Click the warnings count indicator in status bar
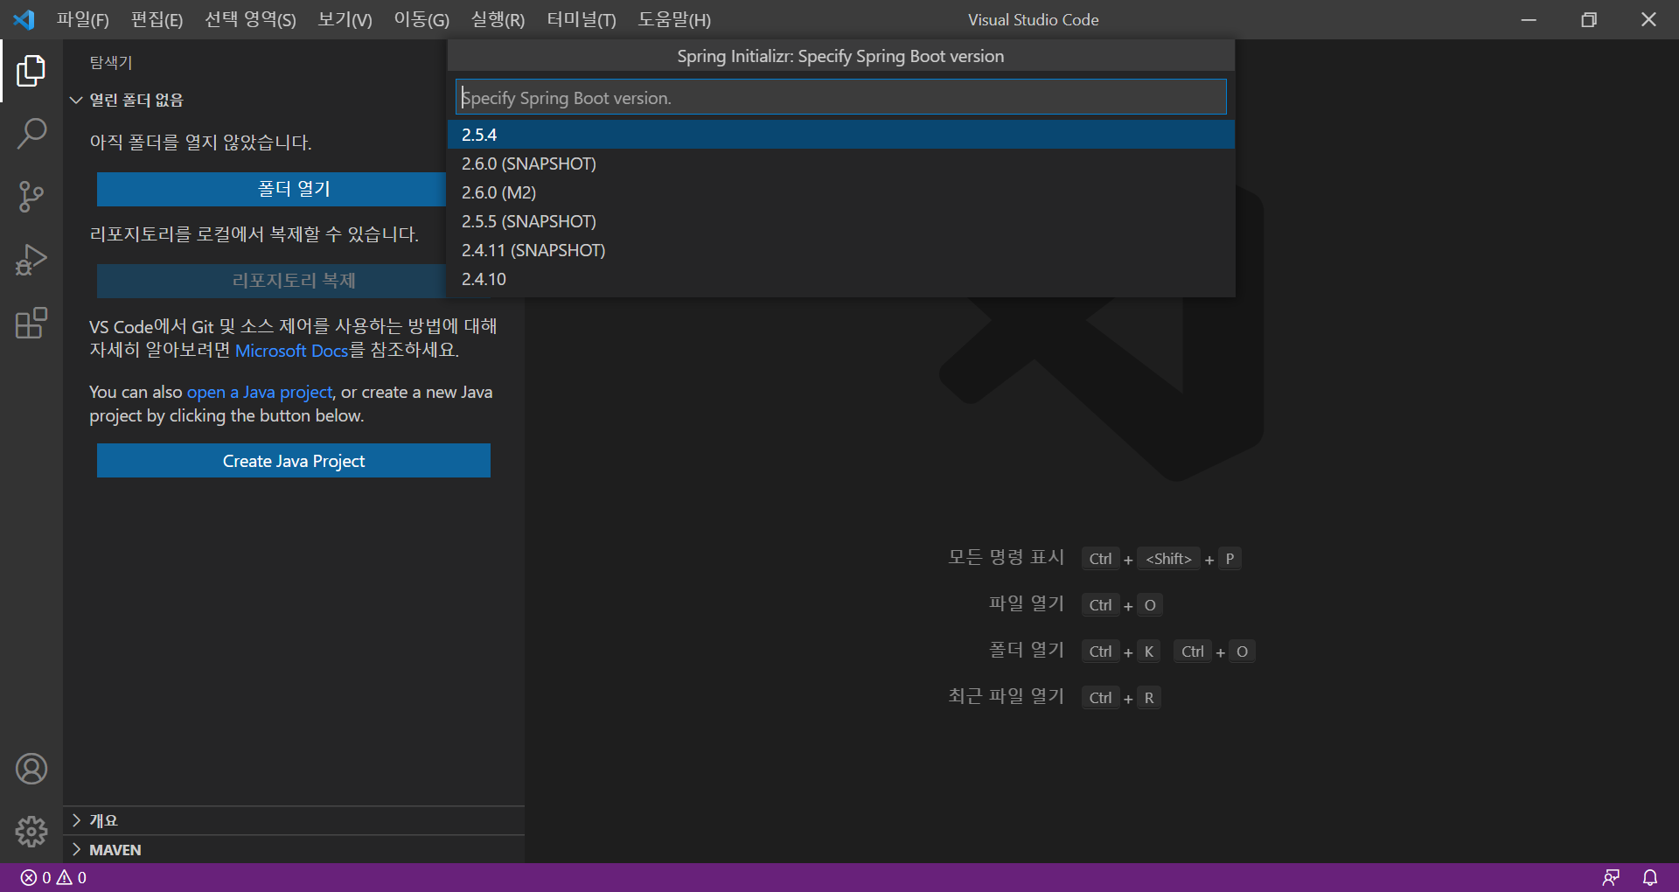This screenshot has width=1679, height=892. tap(72, 877)
